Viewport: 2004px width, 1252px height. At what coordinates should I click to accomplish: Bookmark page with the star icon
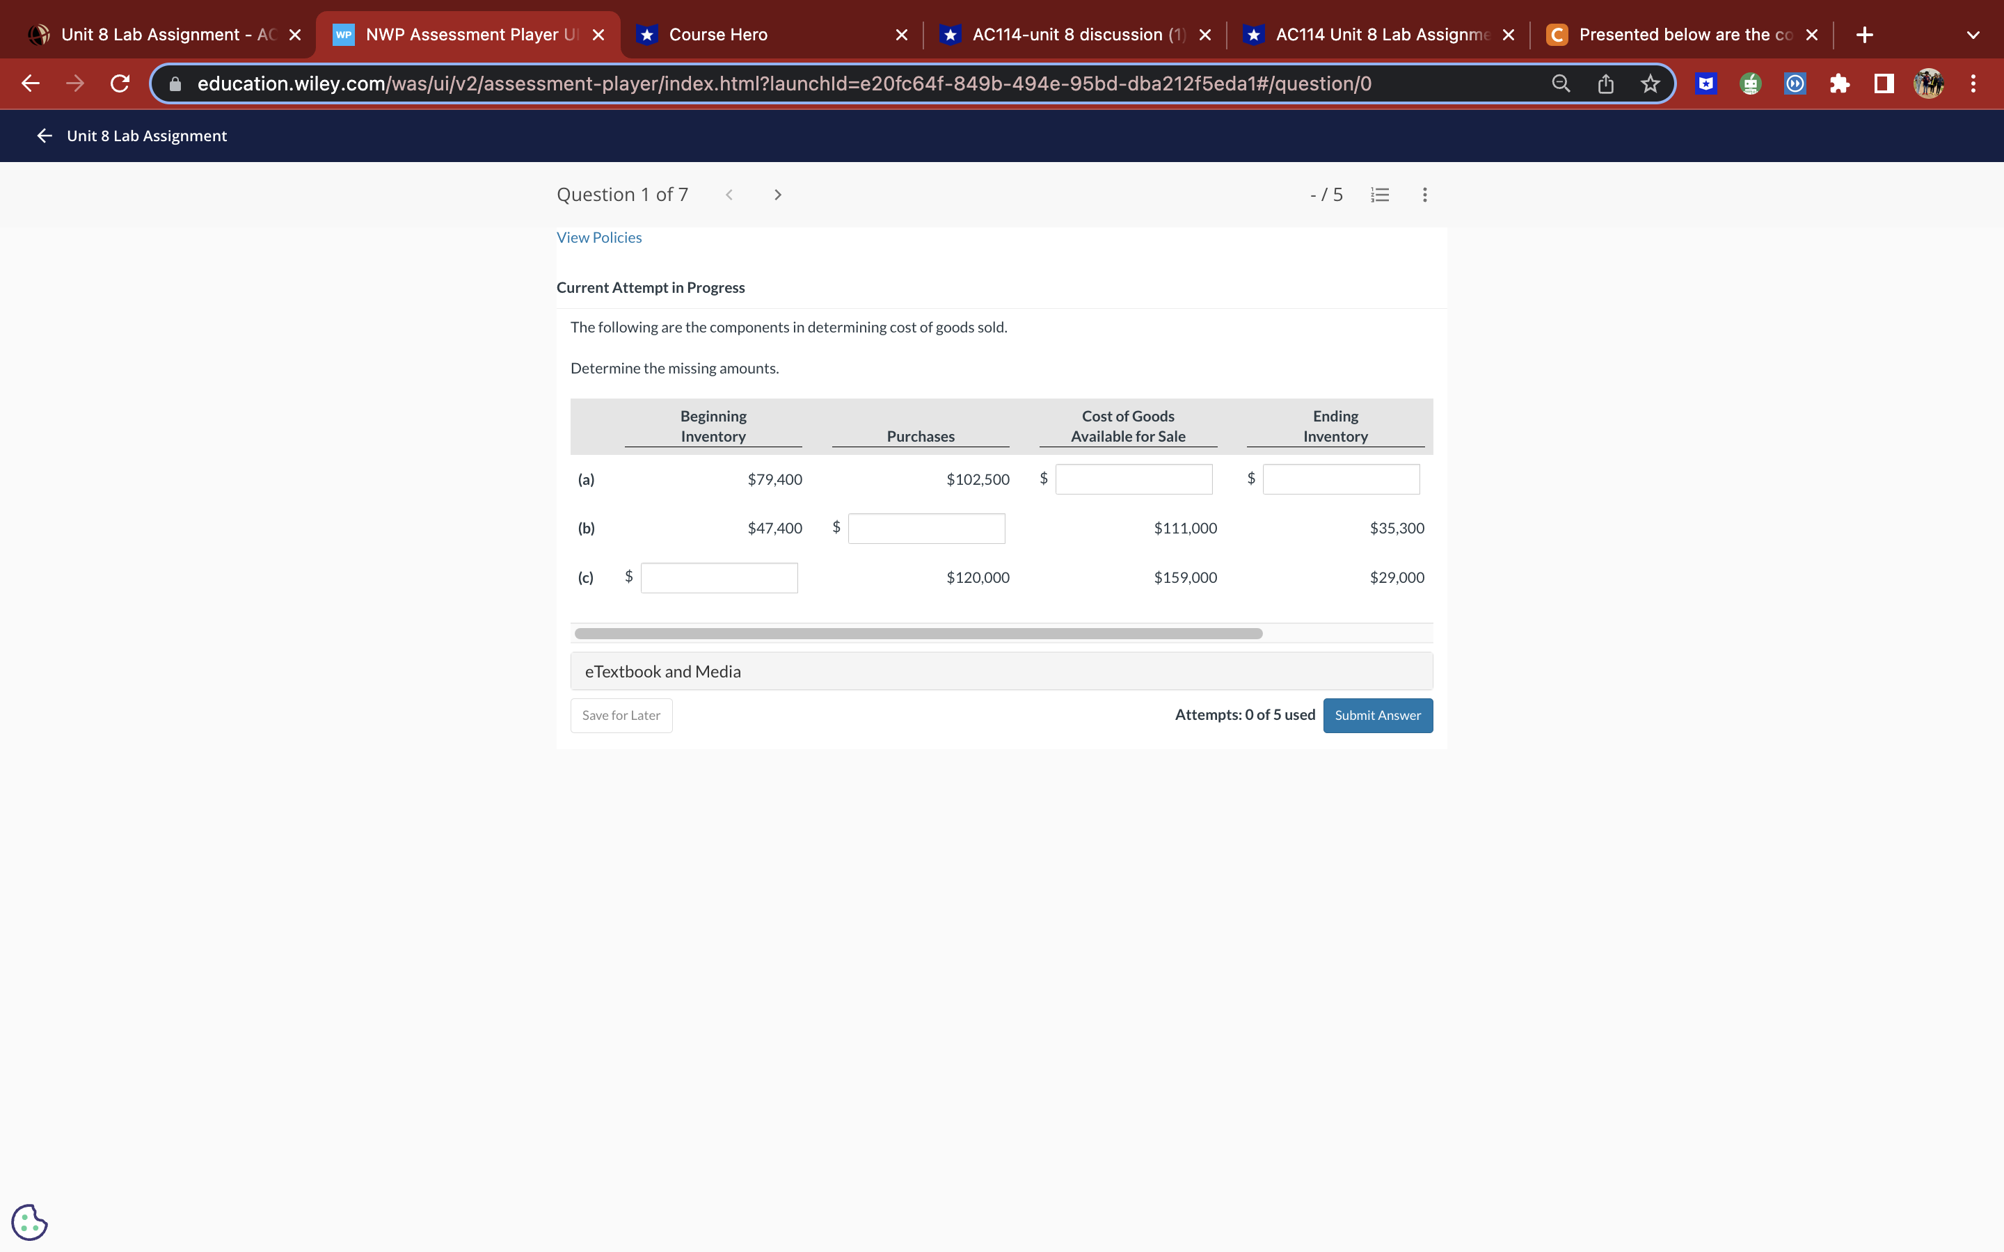pos(1651,83)
